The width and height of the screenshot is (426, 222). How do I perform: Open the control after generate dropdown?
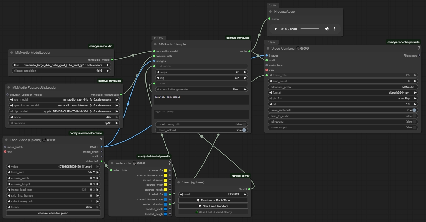point(201,89)
